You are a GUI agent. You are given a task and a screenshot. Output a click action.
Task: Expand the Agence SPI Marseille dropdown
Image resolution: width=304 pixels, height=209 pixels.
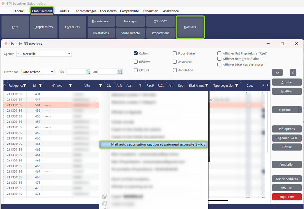[x=69, y=54]
